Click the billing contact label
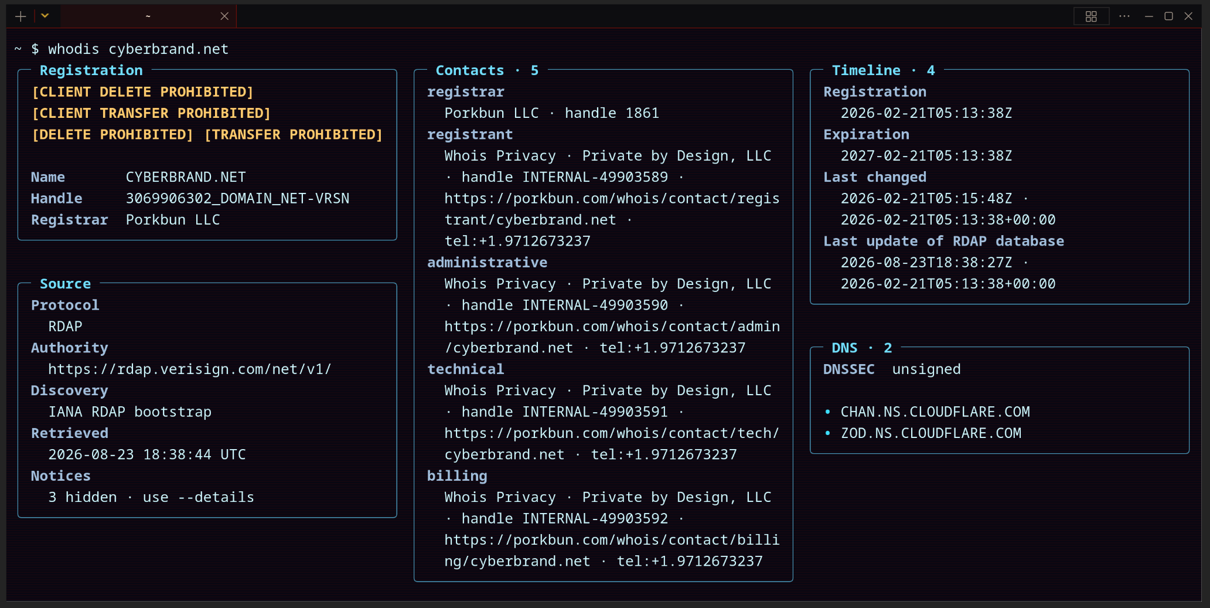The image size is (1210, 608). click(x=457, y=476)
